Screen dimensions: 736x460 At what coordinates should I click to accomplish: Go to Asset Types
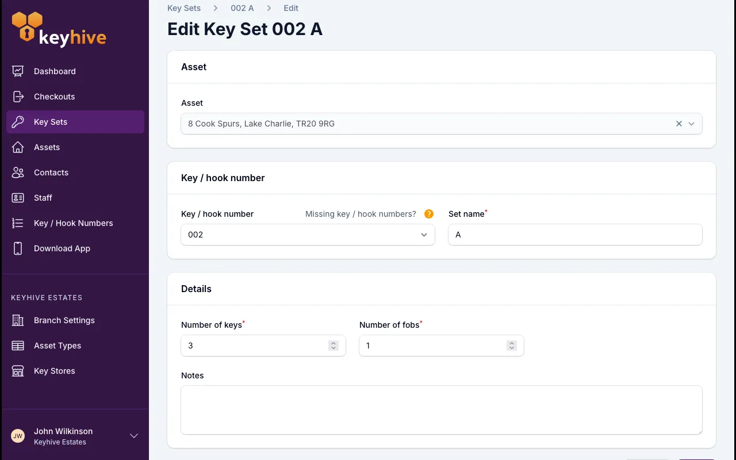(75, 346)
